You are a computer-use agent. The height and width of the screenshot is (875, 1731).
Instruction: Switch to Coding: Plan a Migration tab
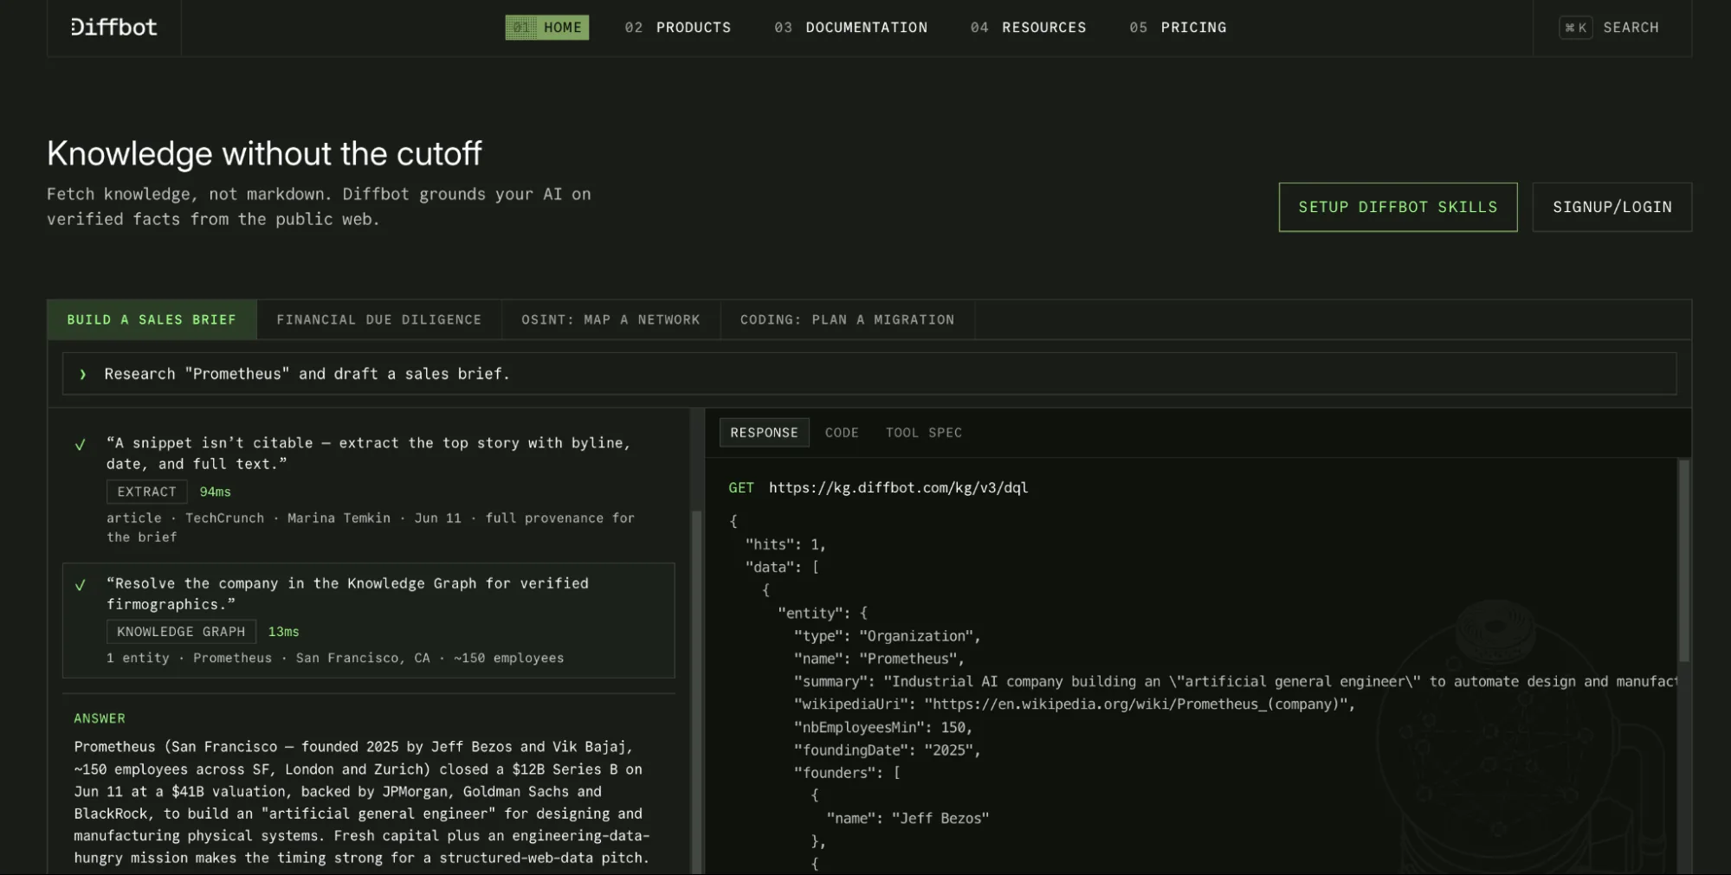pos(847,319)
